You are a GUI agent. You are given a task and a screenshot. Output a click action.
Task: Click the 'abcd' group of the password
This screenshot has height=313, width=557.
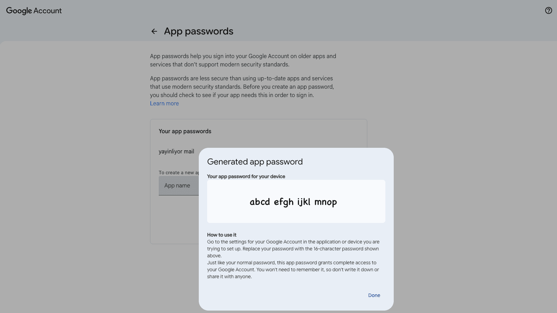[260, 202]
